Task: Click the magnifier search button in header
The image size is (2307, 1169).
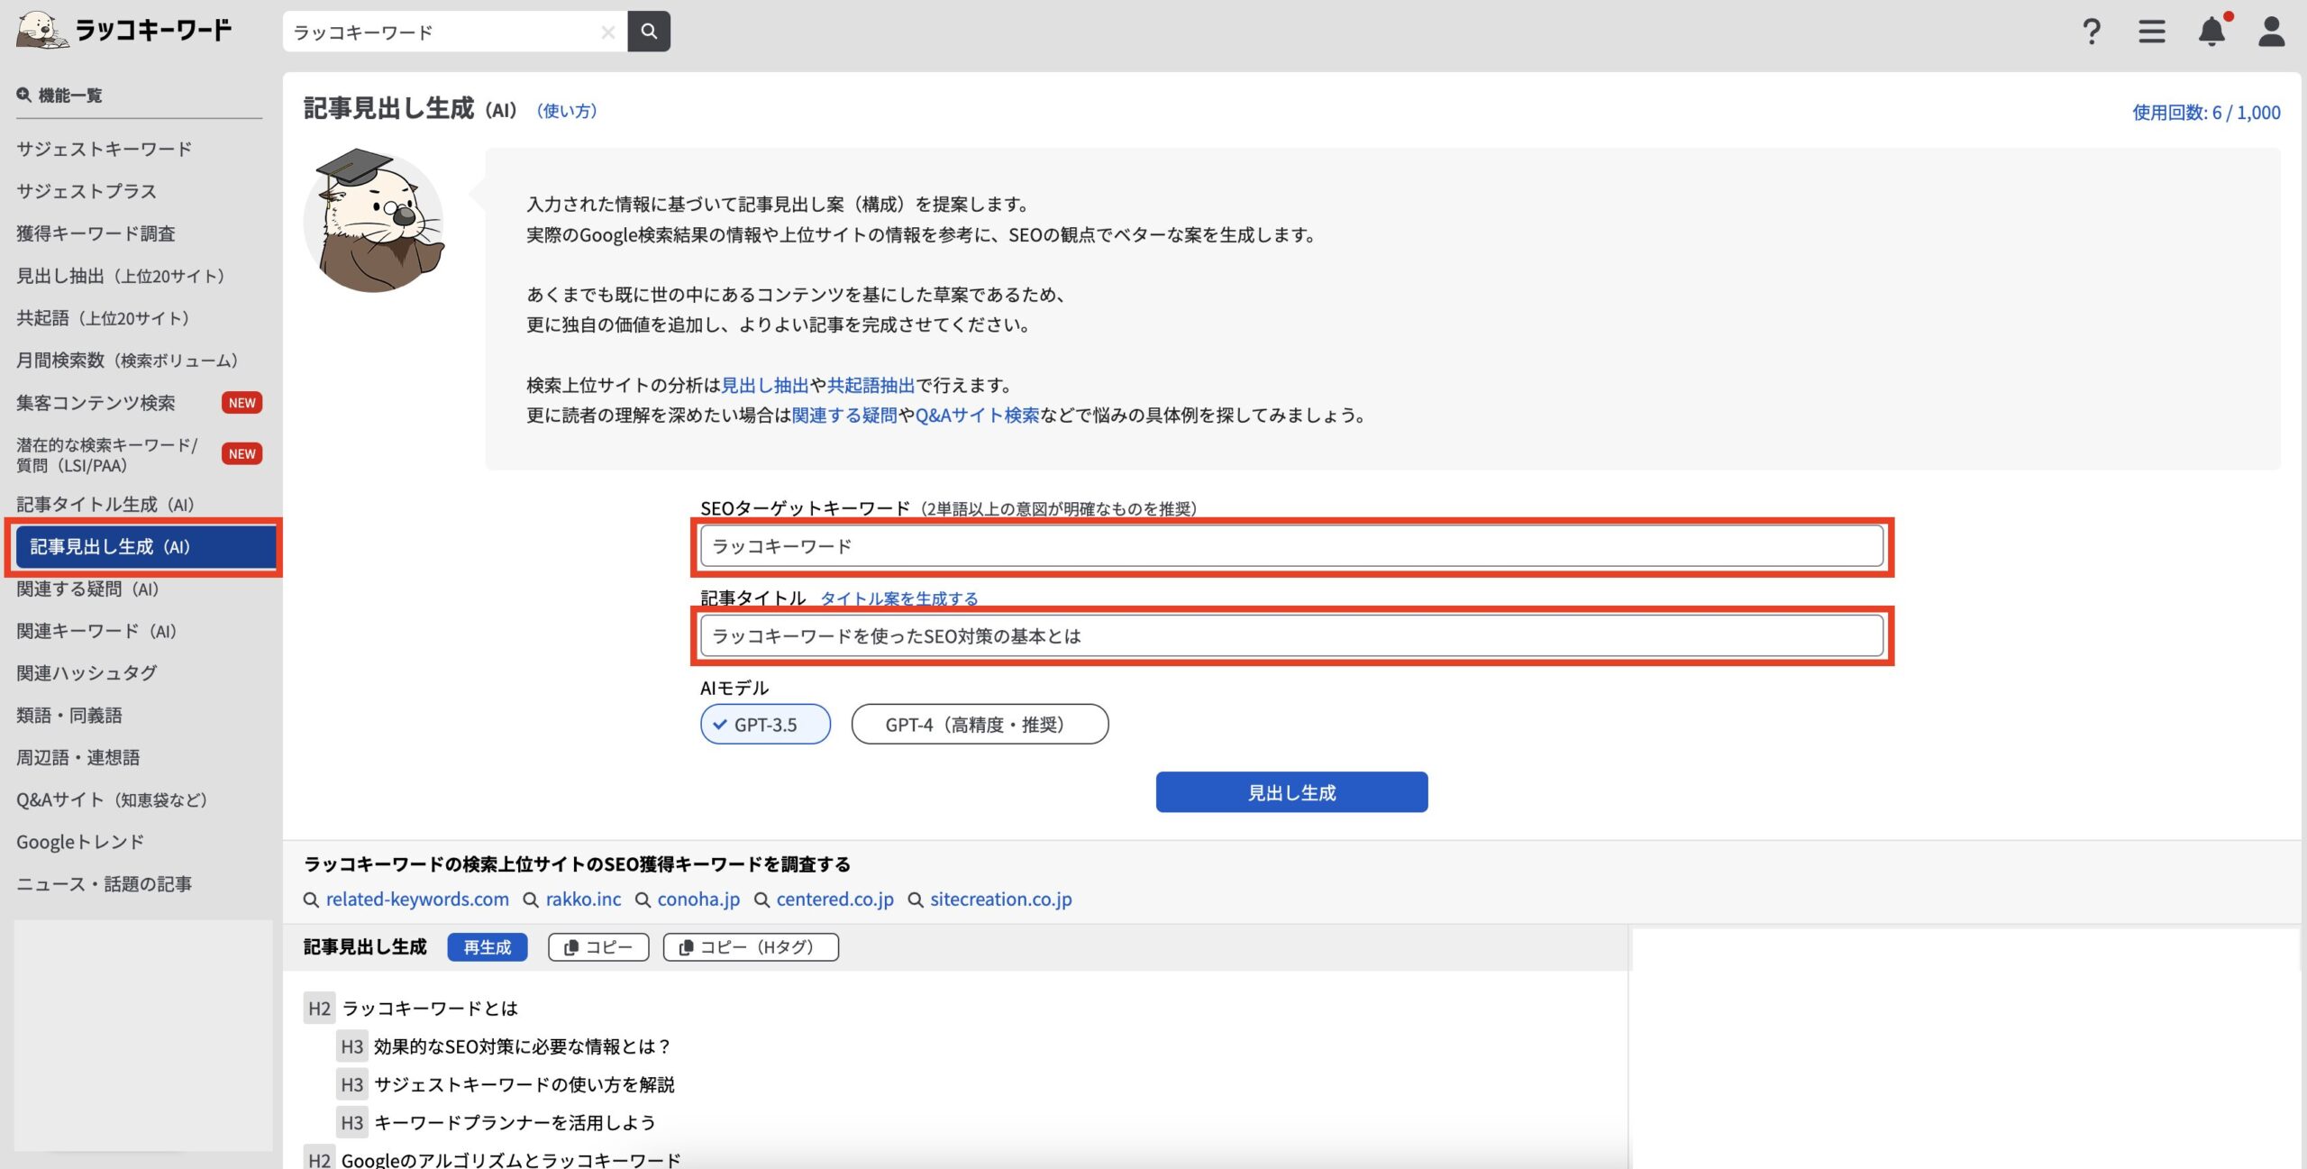Action: (649, 32)
